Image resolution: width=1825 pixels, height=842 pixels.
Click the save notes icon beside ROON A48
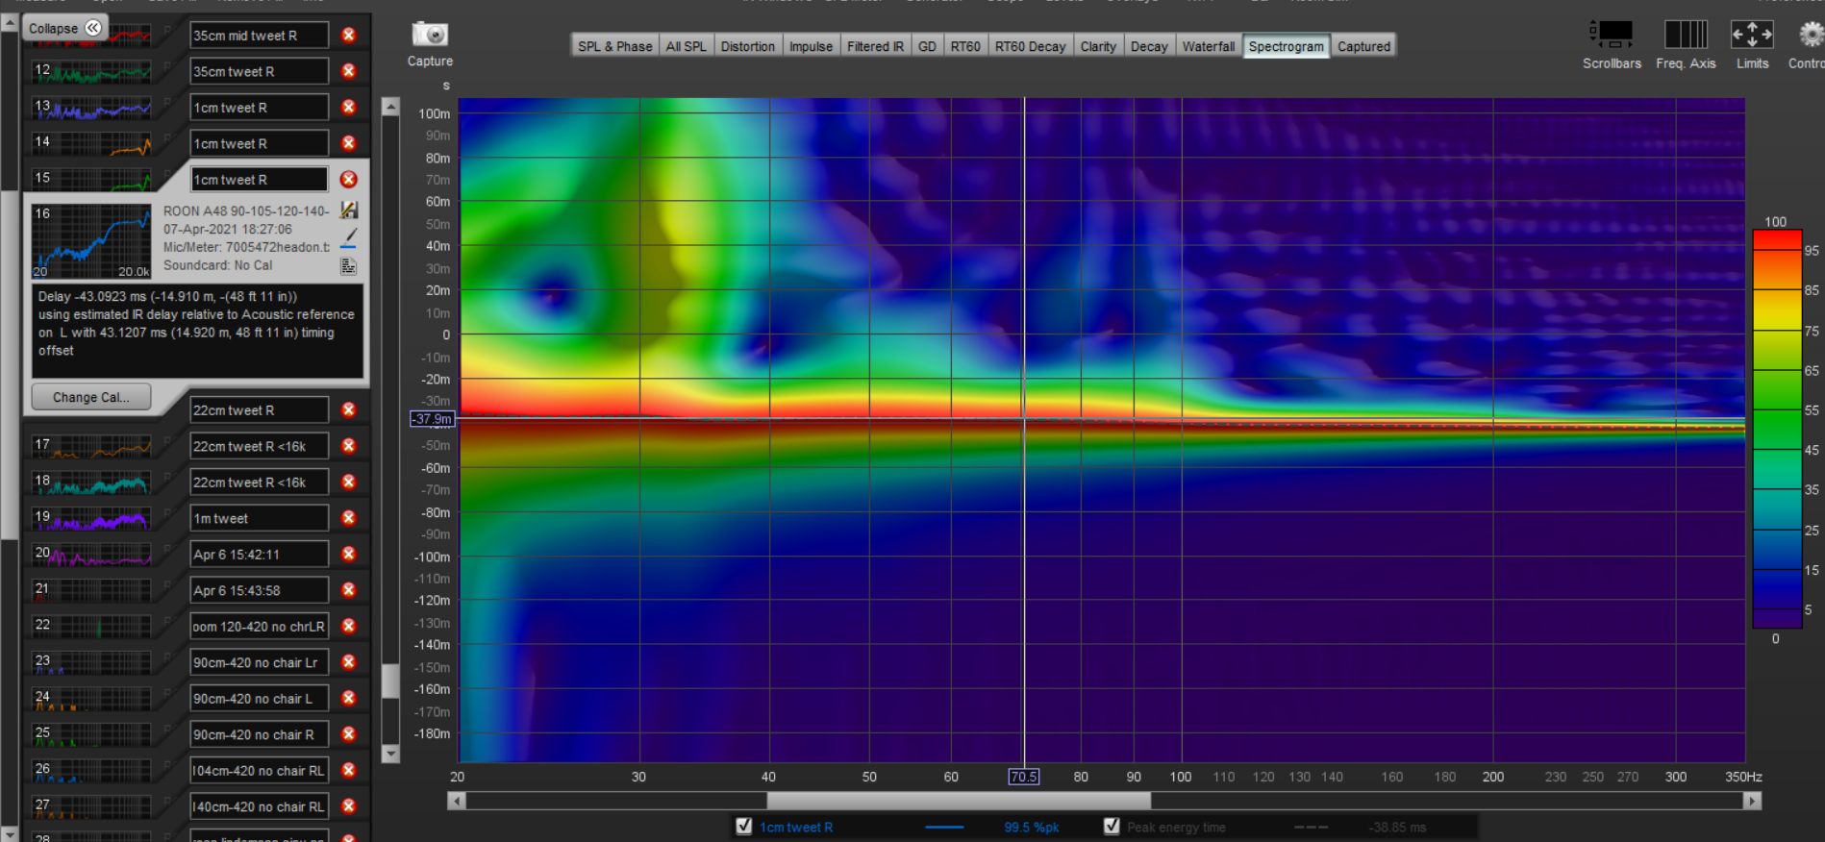349,210
